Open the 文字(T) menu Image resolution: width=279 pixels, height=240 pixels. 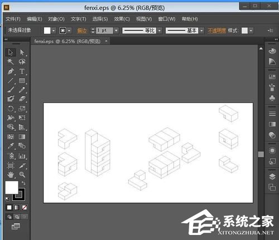click(x=79, y=19)
